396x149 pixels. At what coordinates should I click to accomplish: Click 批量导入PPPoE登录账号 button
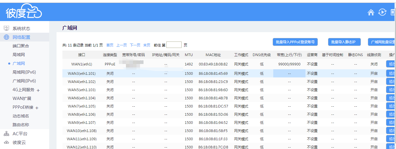295,42
